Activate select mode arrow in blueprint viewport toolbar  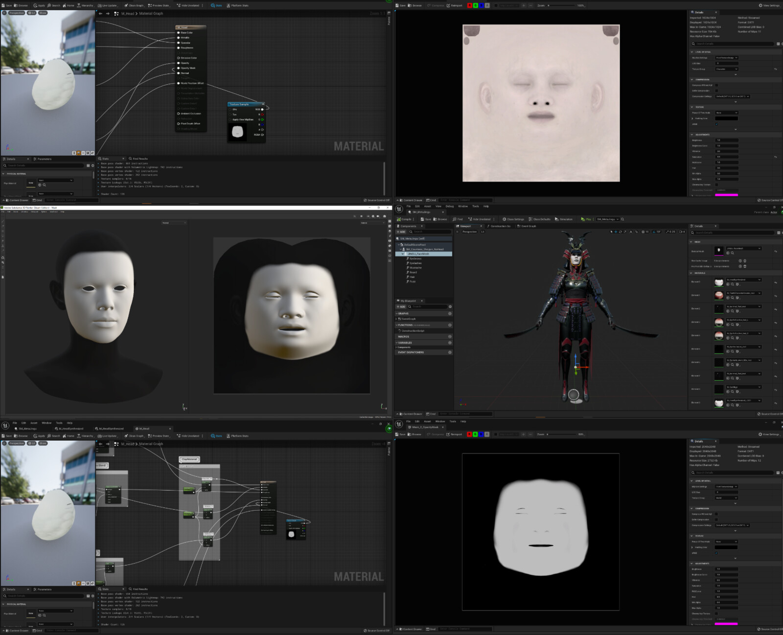pyautogui.click(x=611, y=232)
